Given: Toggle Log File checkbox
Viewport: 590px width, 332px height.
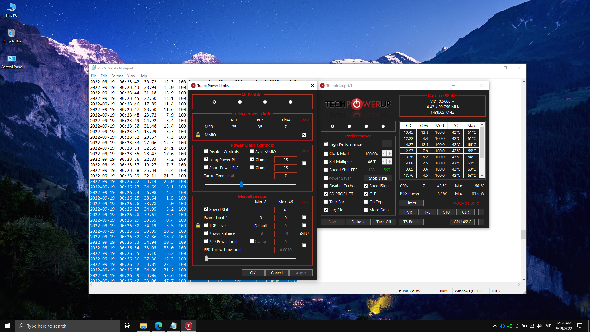Looking at the screenshot, I should (x=326, y=210).
